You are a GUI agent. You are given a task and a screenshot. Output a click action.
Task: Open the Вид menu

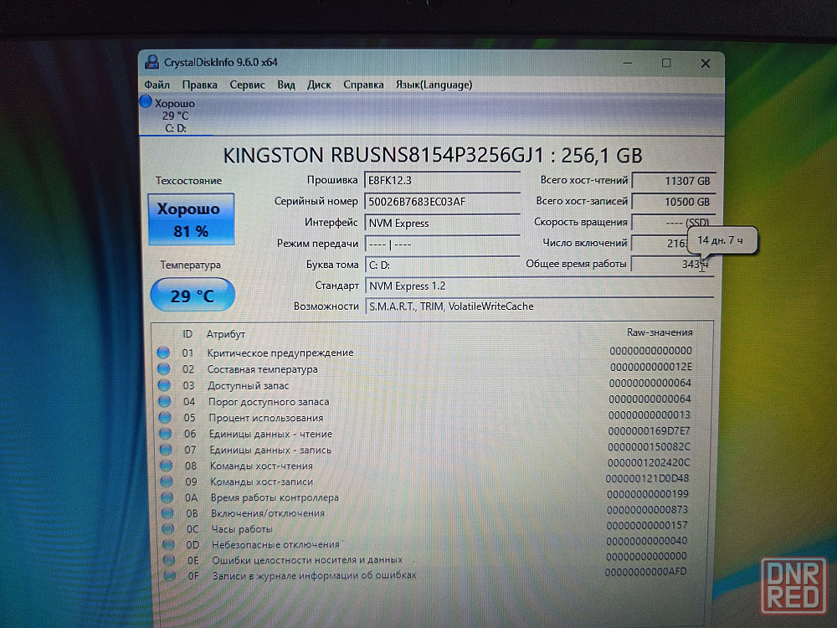286,85
